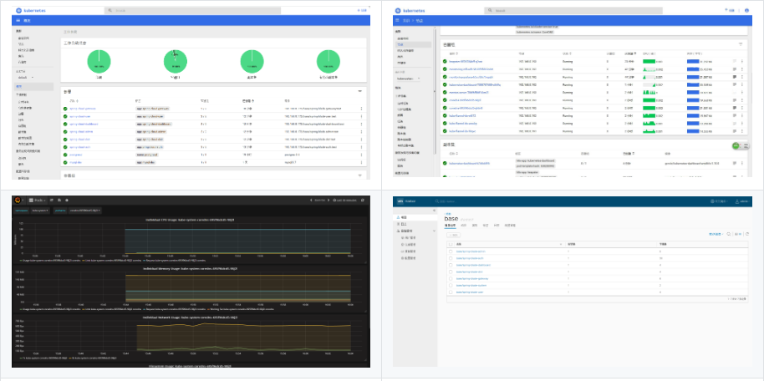Image resolution: width=764 pixels, height=381 pixels.
Task: Open hamburger menu on Kubernetes pods dashboard
Action: click(398, 20)
